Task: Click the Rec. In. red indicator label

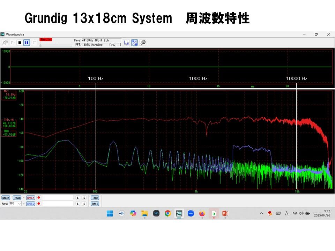Action: [46, 39]
